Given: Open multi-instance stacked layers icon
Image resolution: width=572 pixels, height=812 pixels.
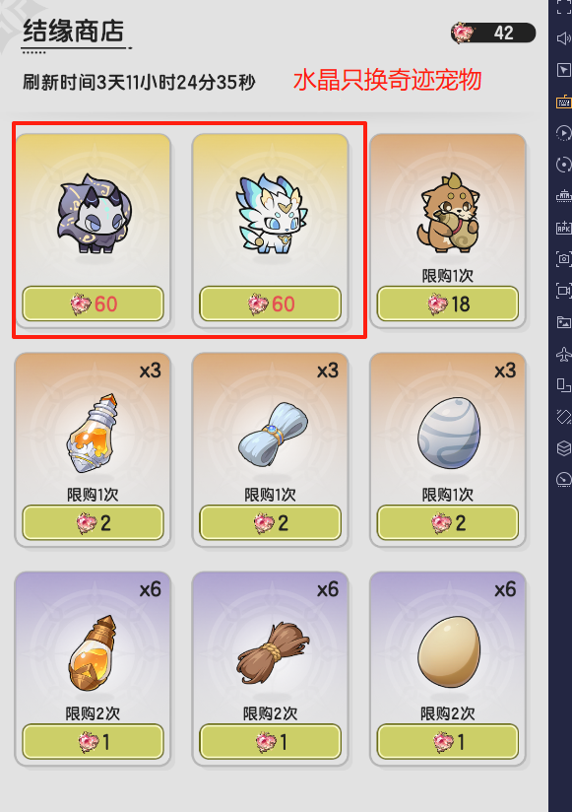Looking at the screenshot, I should point(564,448).
